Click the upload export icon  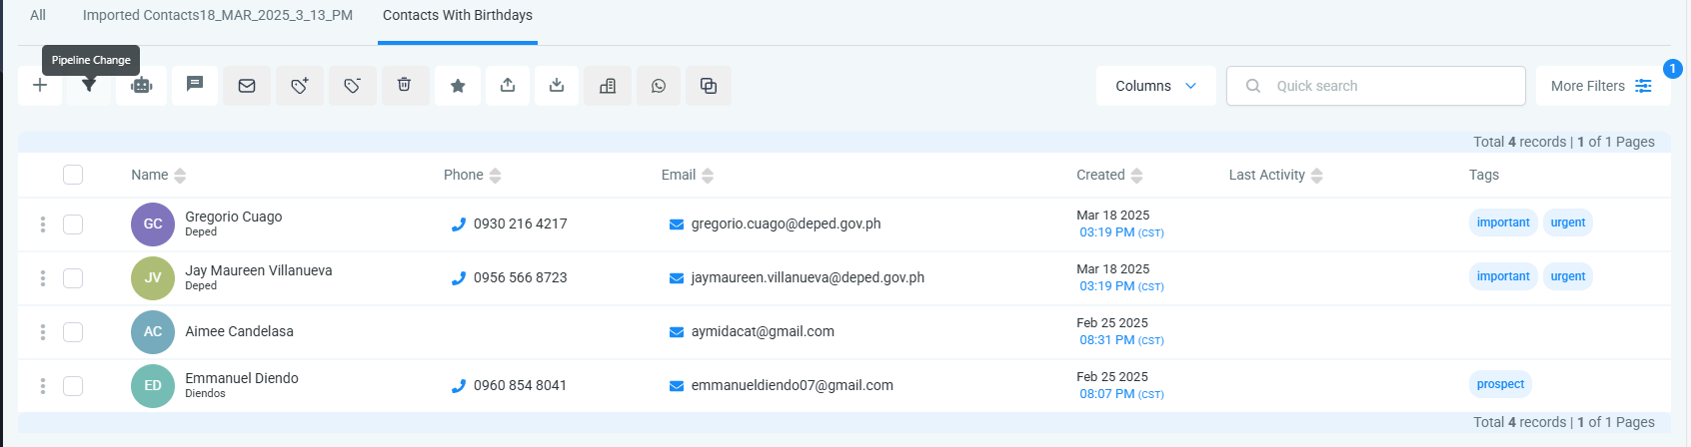tap(508, 86)
